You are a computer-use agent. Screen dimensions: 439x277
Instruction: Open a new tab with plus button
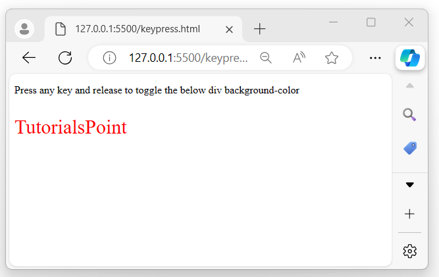[259, 29]
